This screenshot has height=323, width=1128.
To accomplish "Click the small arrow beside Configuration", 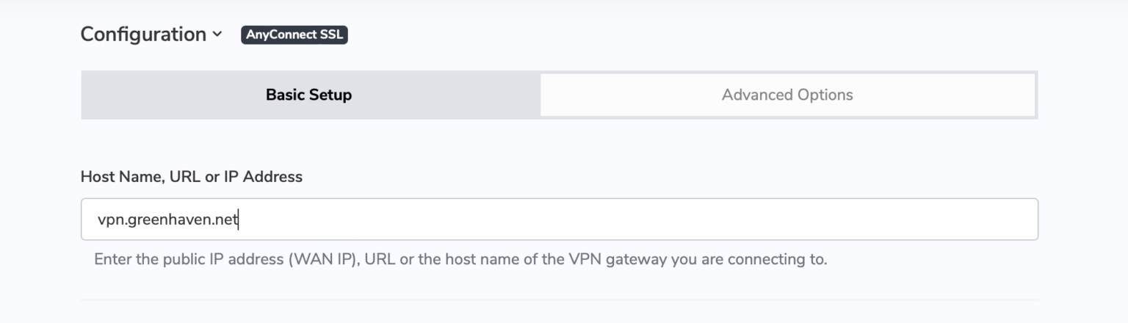I will 217,35.
